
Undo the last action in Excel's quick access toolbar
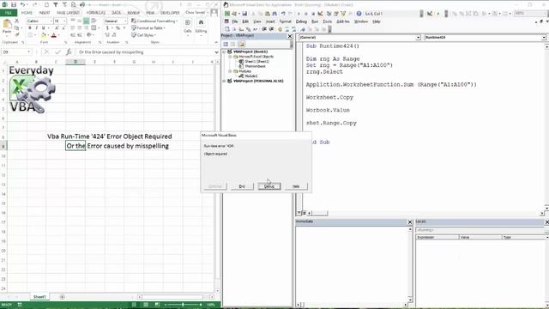click(x=22, y=4)
